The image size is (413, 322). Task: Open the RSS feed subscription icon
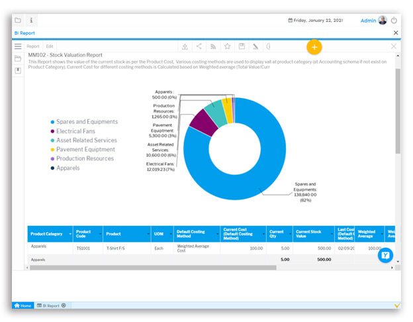213,46
